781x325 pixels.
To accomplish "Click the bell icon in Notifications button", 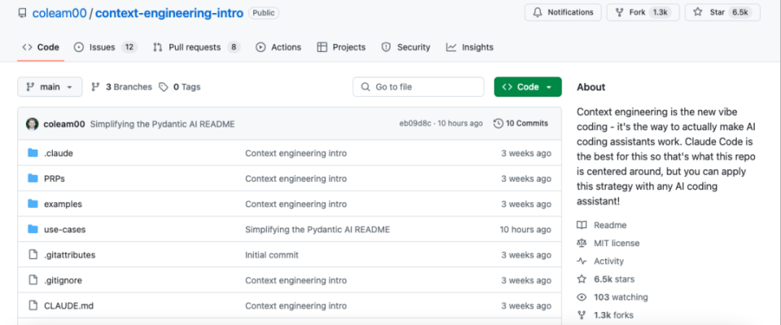I will click(538, 13).
